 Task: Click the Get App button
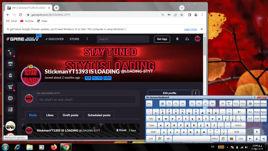pyautogui.click(x=162, y=39)
